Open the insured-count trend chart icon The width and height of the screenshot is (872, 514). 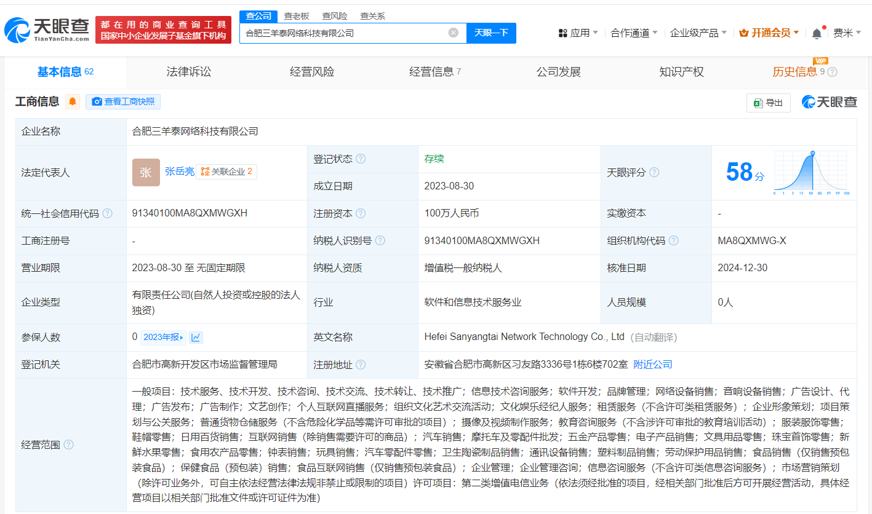(196, 337)
